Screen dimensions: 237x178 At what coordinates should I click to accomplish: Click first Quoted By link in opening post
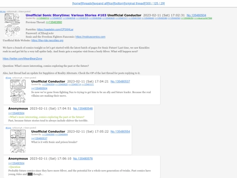43,18
